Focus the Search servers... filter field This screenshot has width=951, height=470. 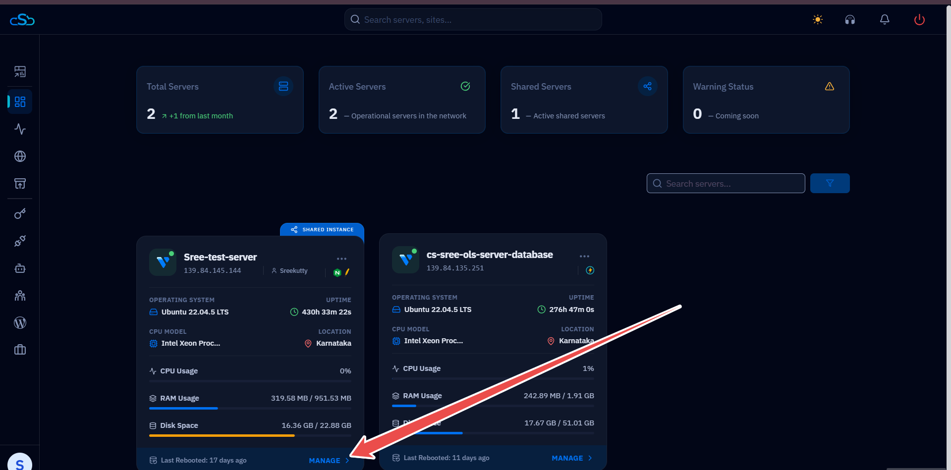(x=726, y=183)
